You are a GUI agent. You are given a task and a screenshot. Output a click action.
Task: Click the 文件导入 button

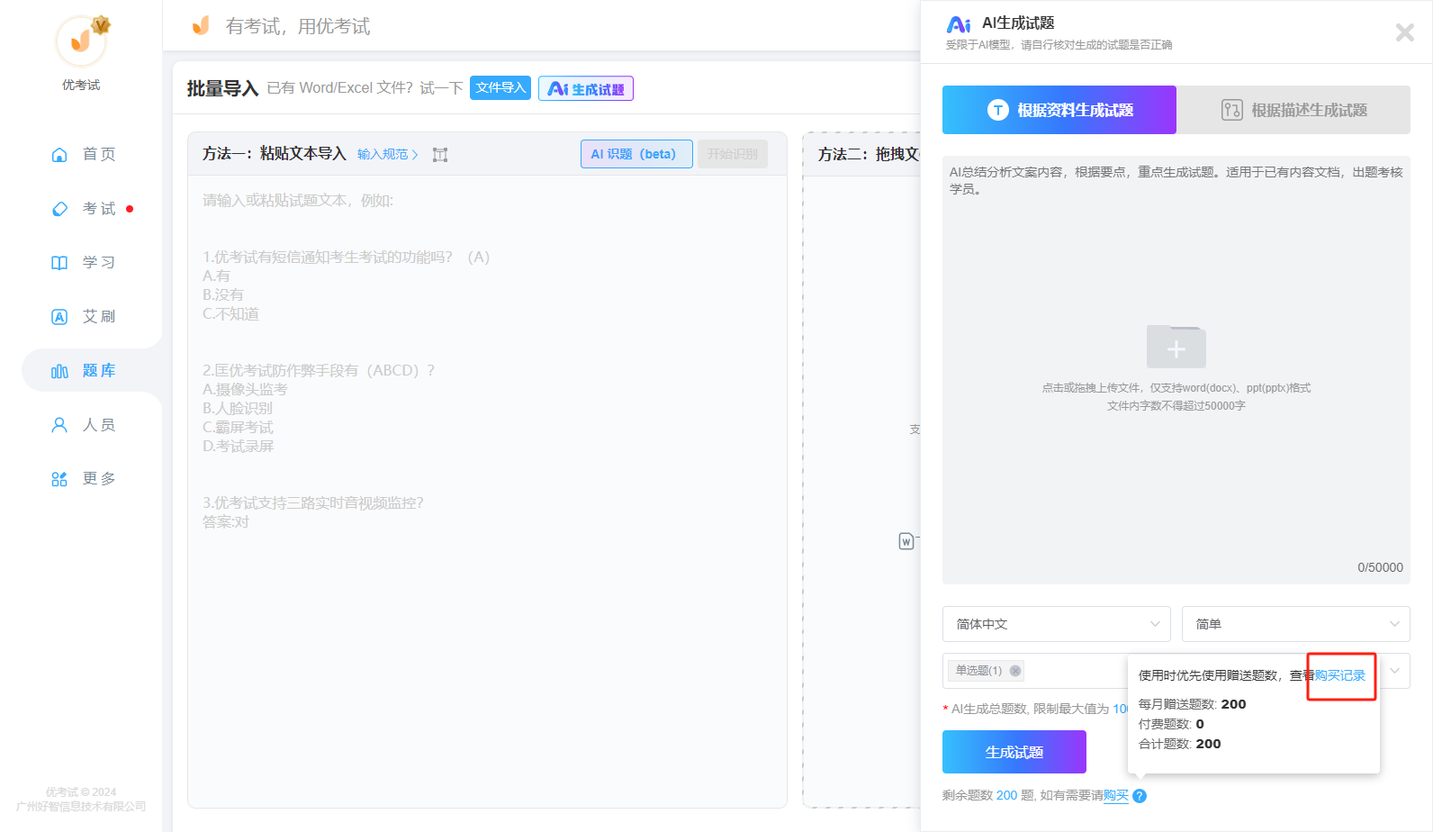point(500,87)
